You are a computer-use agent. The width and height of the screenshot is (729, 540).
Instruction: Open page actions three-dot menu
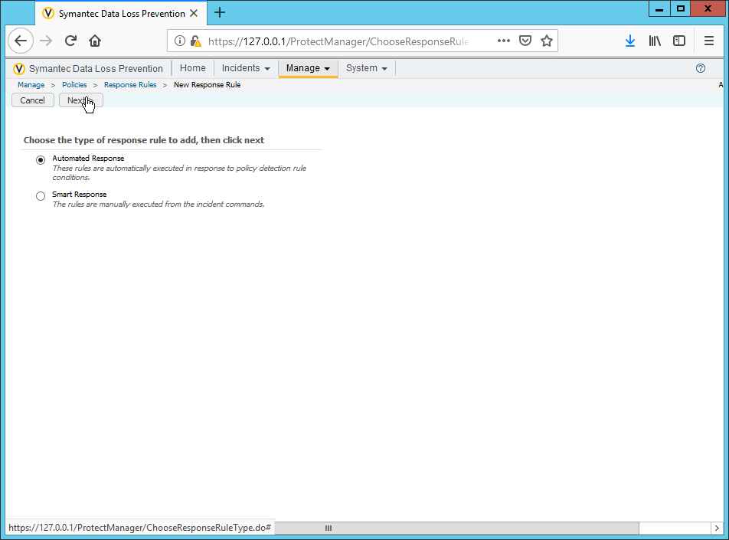click(504, 41)
